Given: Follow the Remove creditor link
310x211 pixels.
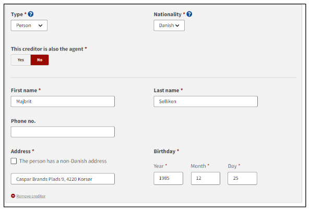Looking at the screenshot, I should 31,196.
